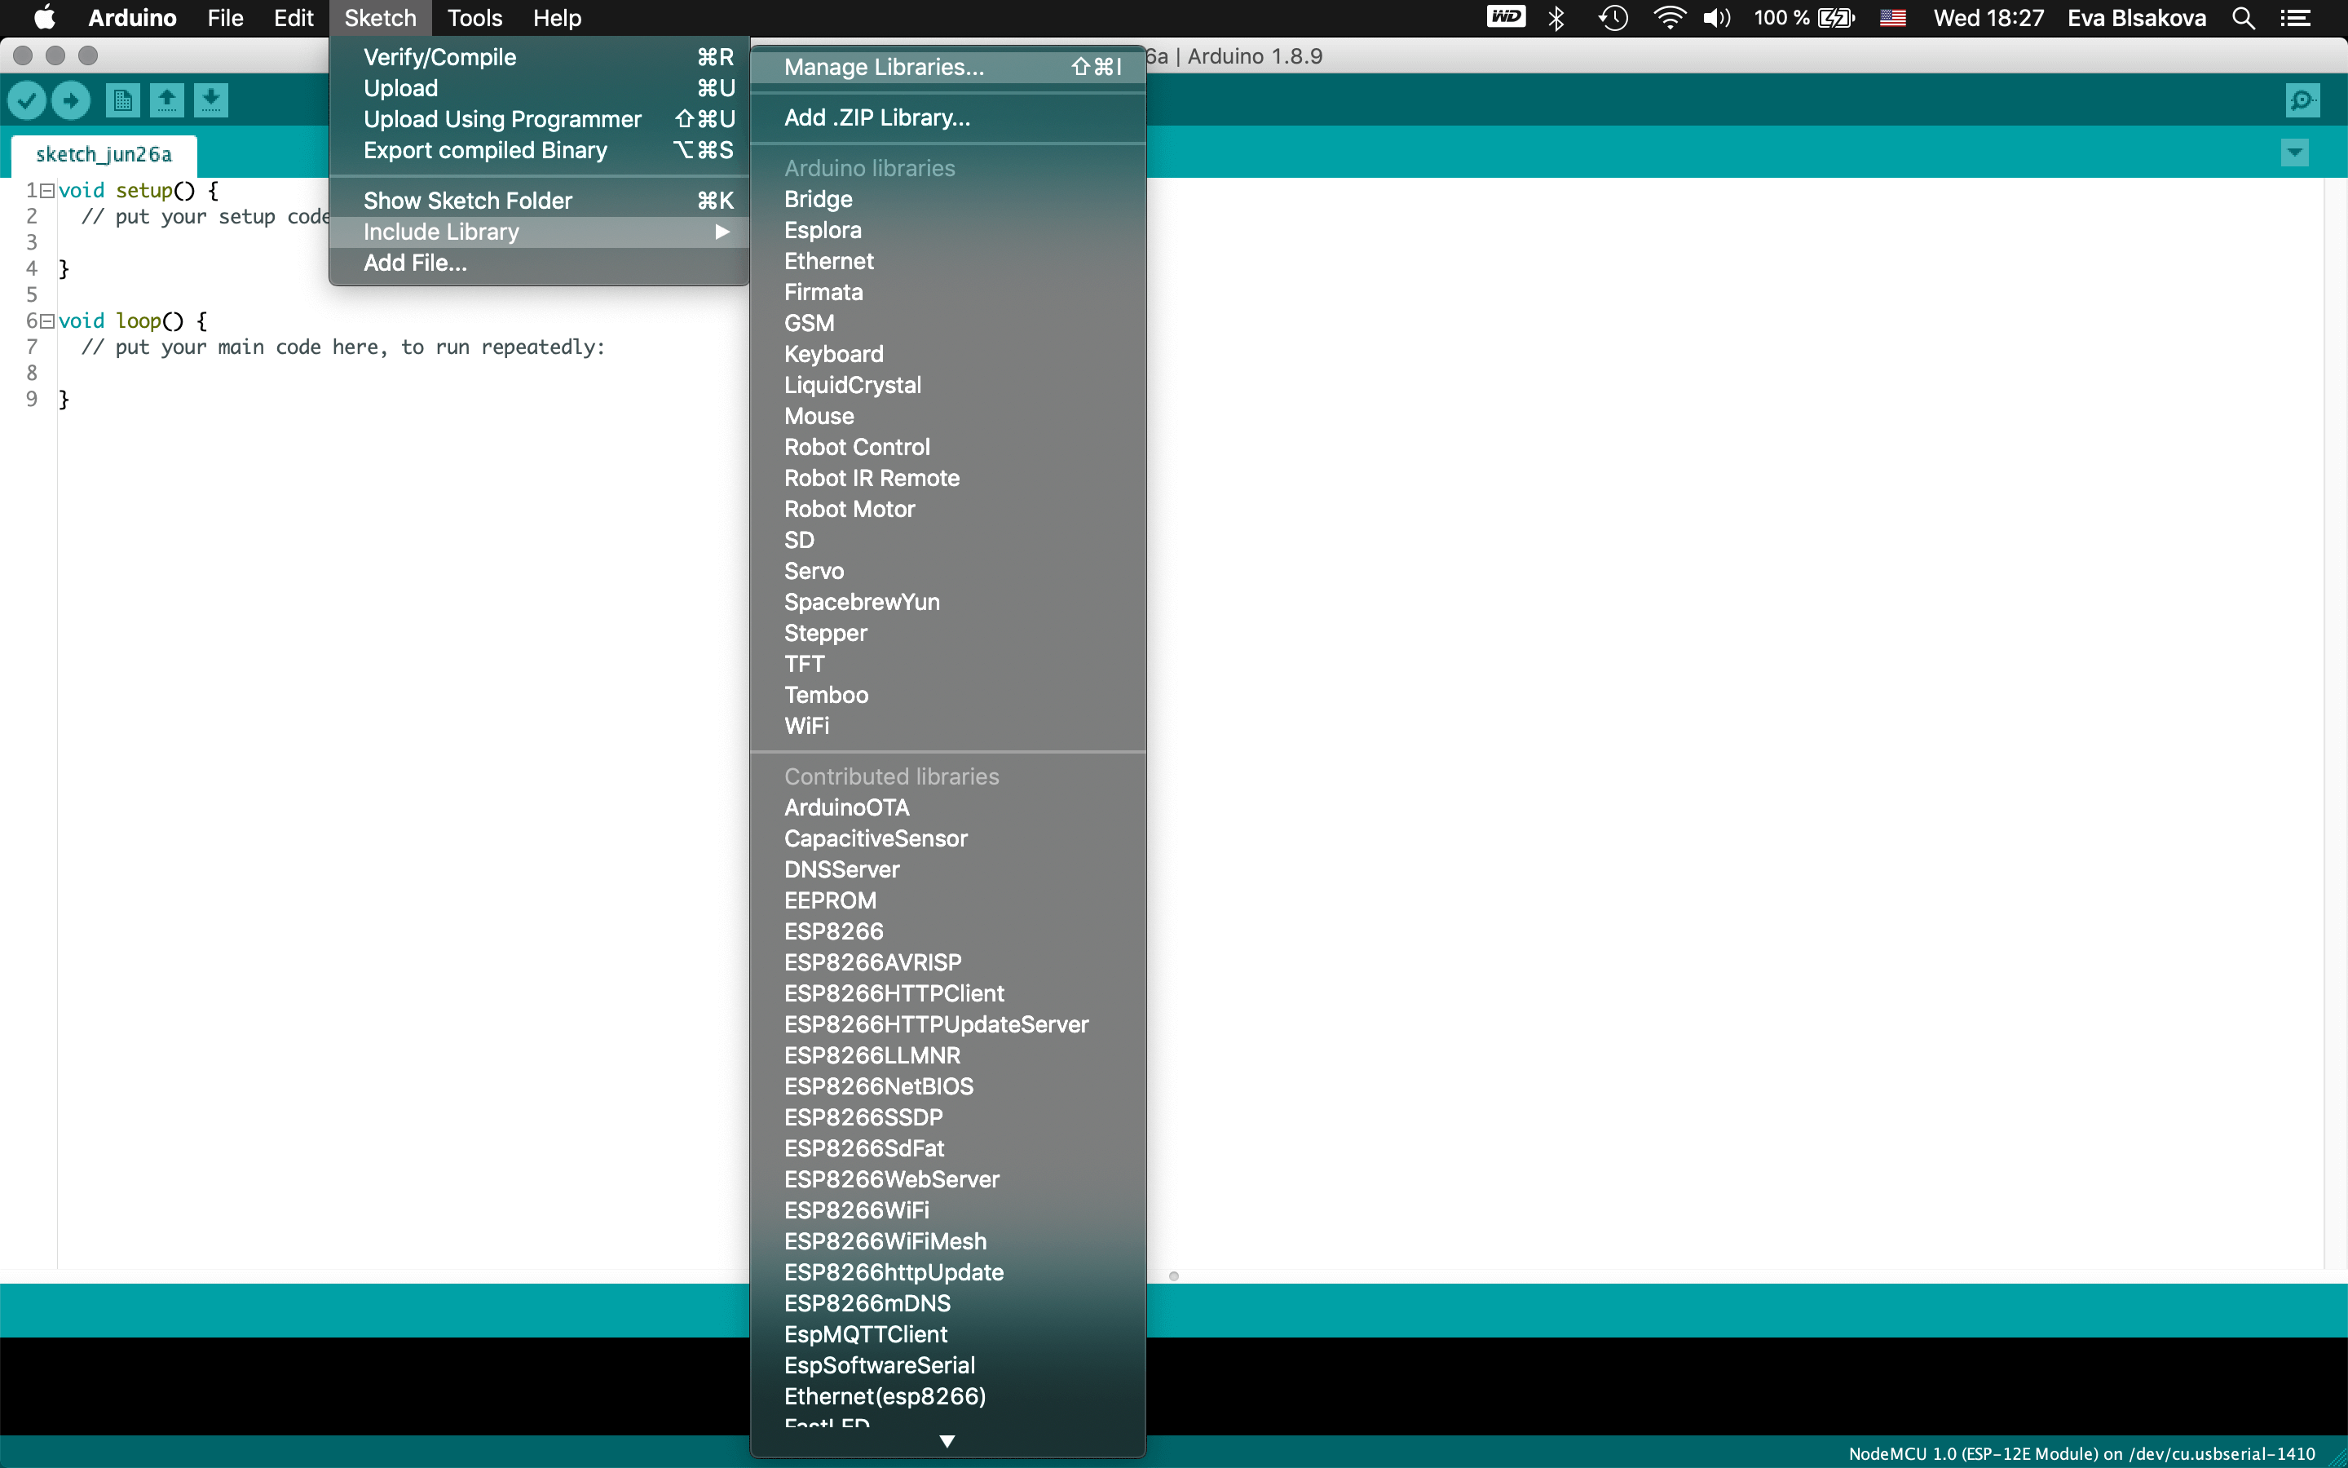Click the Wi-Fi status icon
This screenshot has height=1468, width=2348.
coord(1669,19)
